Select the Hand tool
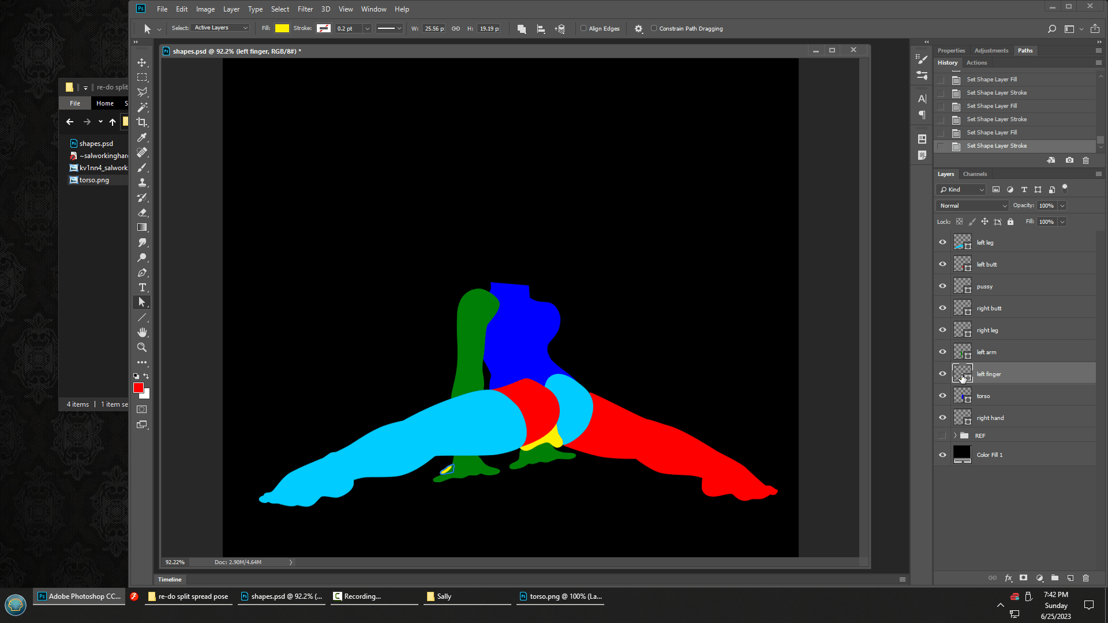Screen dimensions: 1108x623 142,332
